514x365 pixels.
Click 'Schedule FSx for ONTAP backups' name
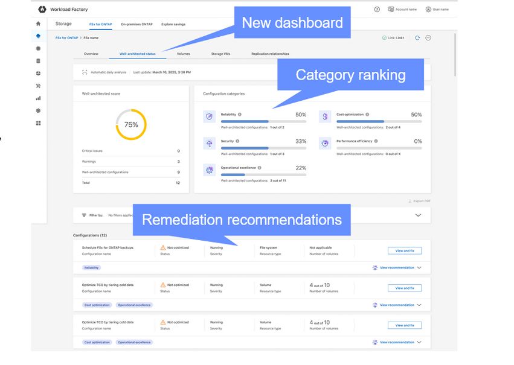108,247
